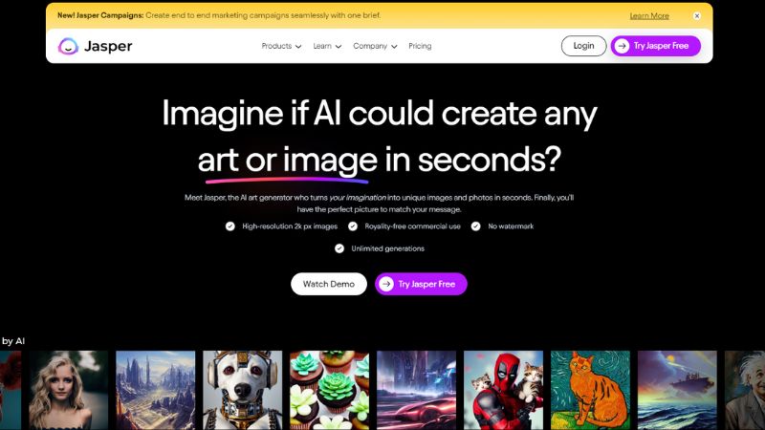Click the Jasper logo icon

pyautogui.click(x=68, y=46)
